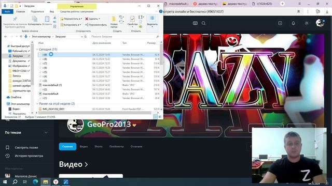332x186 pixels.
Task: Open the Запись folder in sidebar
Action: (x=15, y=76)
